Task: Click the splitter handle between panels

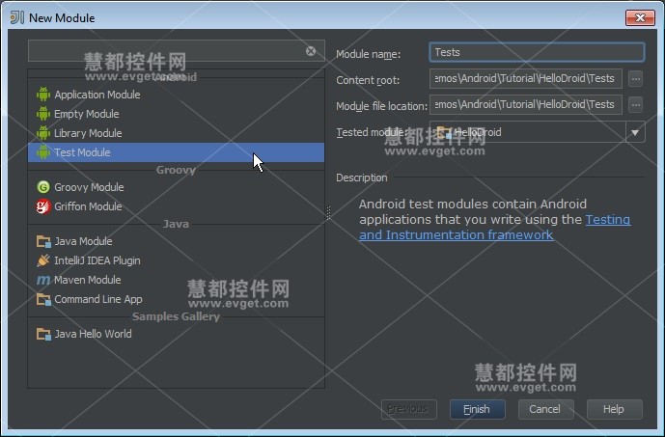Action: pyautogui.click(x=328, y=213)
